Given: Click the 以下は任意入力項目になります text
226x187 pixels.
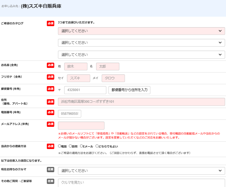Looking at the screenshot, I should click(x=21, y=161).
